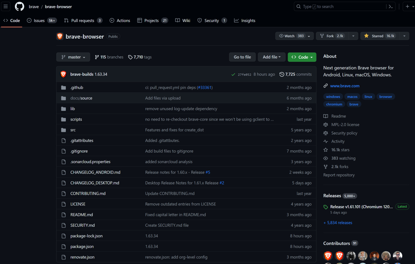
Task: Click the + 5,834 releases link
Action: [338, 223]
